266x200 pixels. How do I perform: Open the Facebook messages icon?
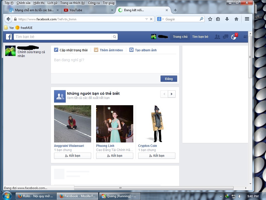point(225,37)
